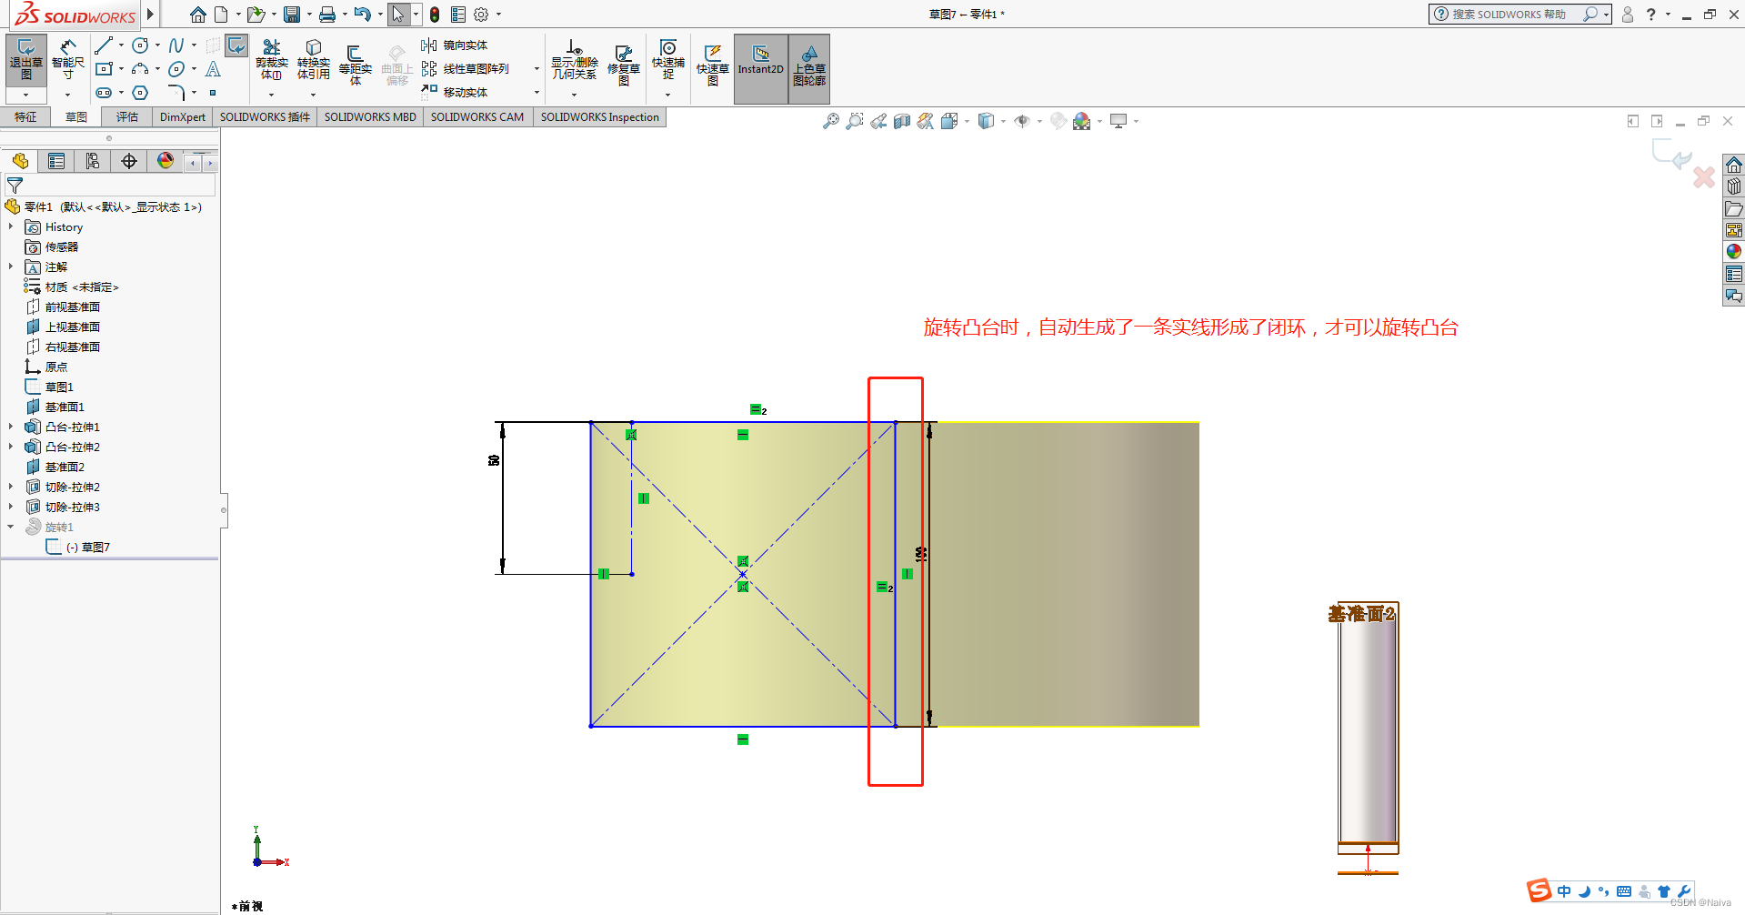Switch to the 评估 ribbon tab
Image resolution: width=1745 pixels, height=915 pixels.
click(127, 116)
